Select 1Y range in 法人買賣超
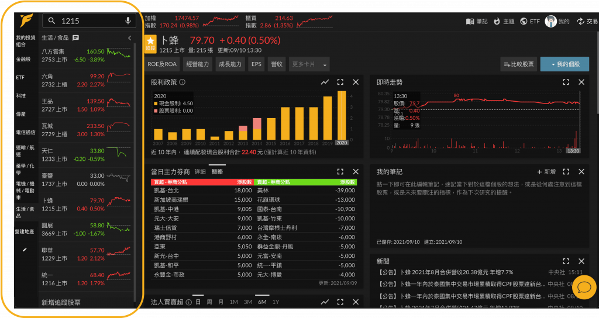599x318 pixels. pos(276,302)
